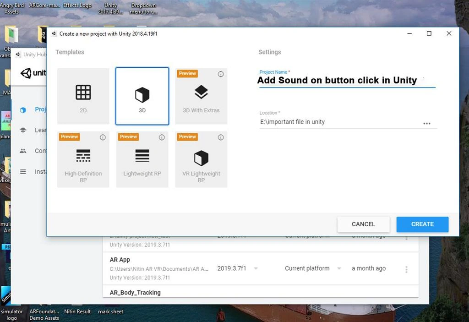Expand Unity version dropdown for AR App
This screenshot has height=322, width=469.
point(256,268)
